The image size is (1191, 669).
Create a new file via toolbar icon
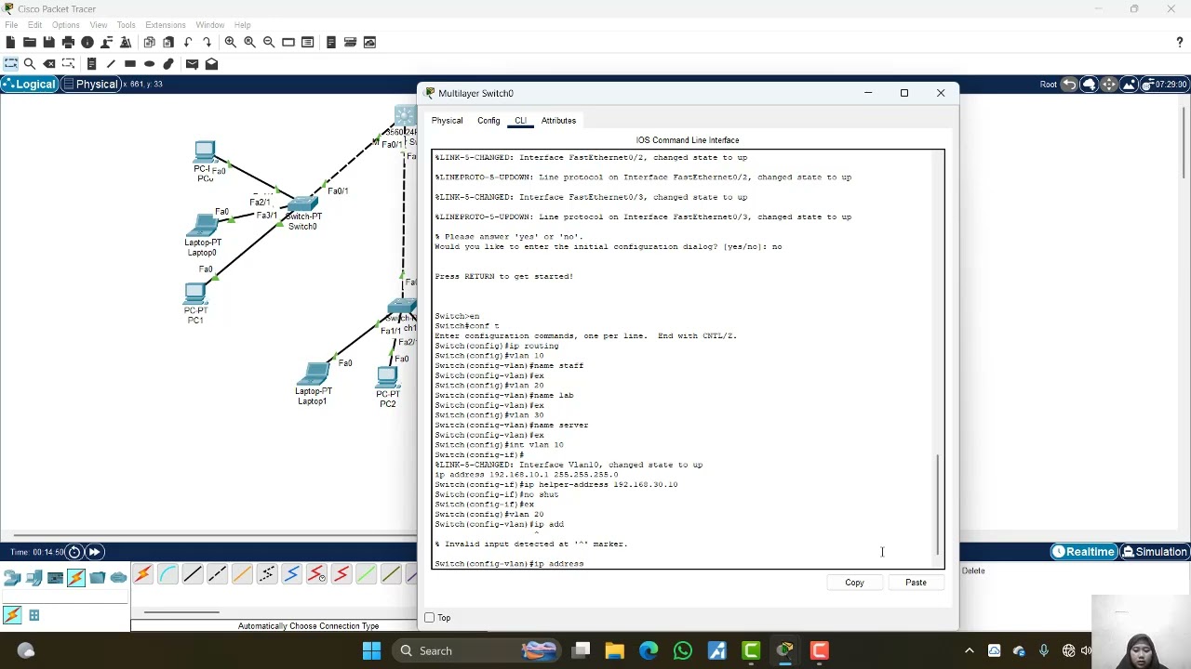point(10,42)
